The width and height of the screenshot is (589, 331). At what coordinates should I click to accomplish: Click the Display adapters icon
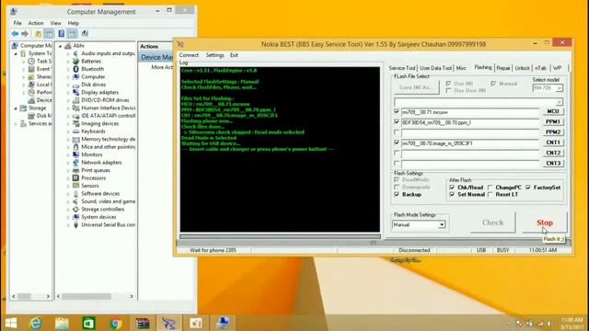(x=75, y=92)
